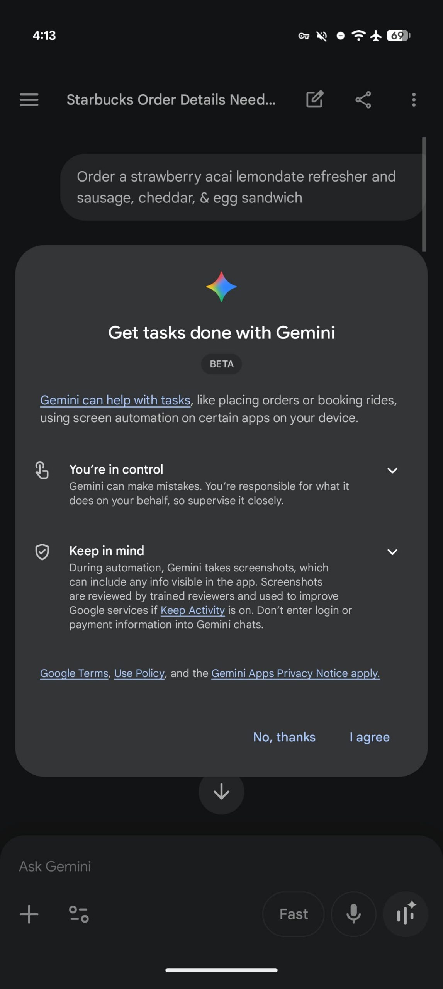Image resolution: width=443 pixels, height=989 pixels.
Task: Activate the microphone for voice input
Action: point(353,914)
